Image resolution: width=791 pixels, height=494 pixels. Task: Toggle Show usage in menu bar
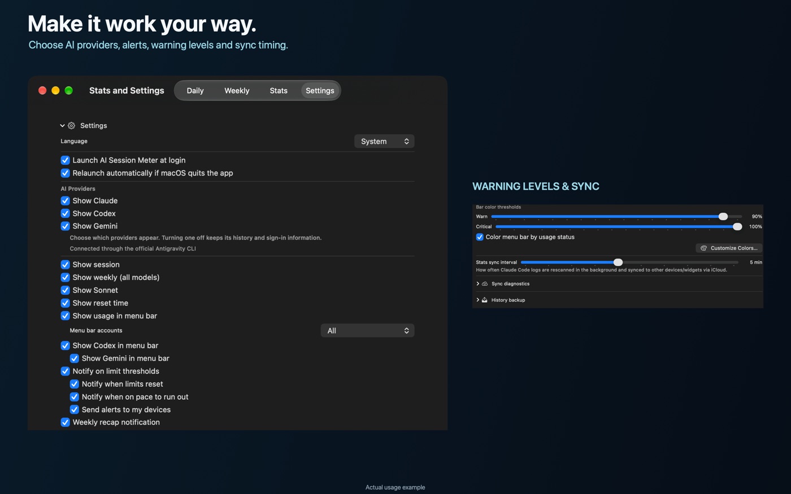65,316
